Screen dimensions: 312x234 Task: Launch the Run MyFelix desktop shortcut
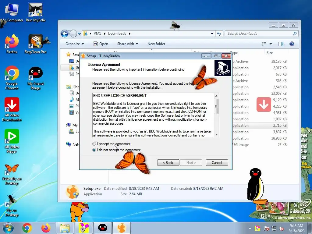36,12
